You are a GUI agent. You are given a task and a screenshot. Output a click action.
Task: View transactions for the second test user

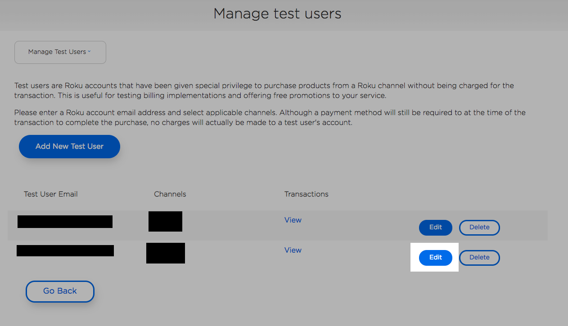click(x=293, y=250)
